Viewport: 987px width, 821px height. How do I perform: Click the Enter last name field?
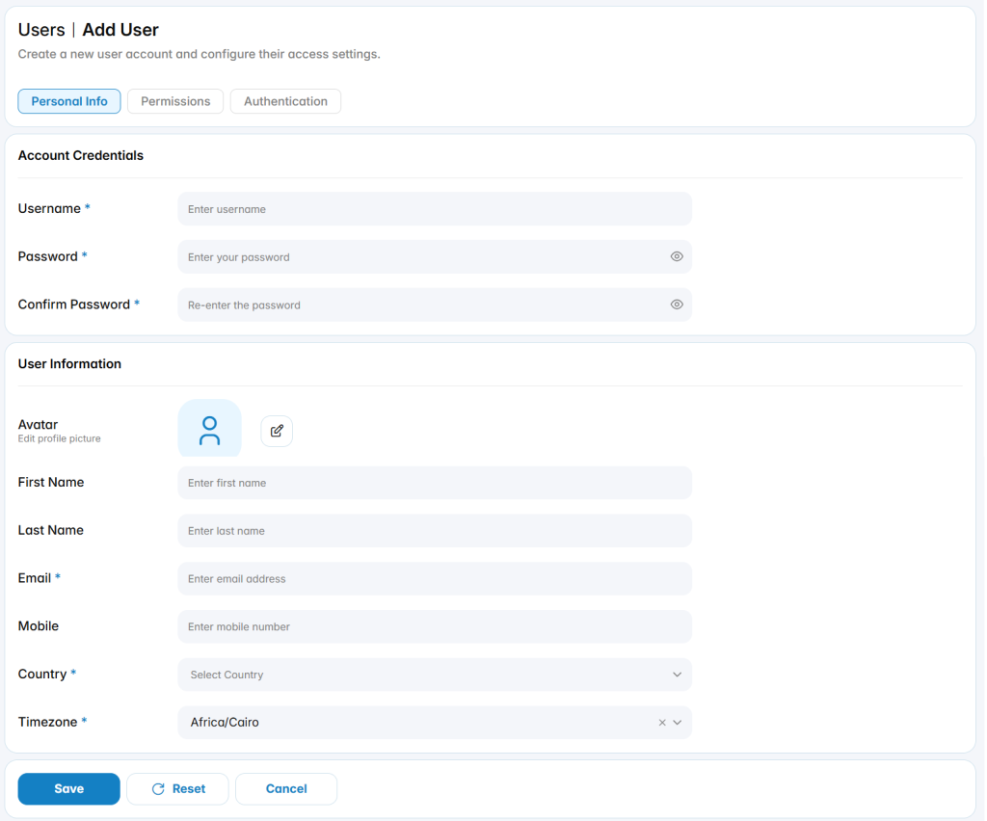pyautogui.click(x=435, y=531)
